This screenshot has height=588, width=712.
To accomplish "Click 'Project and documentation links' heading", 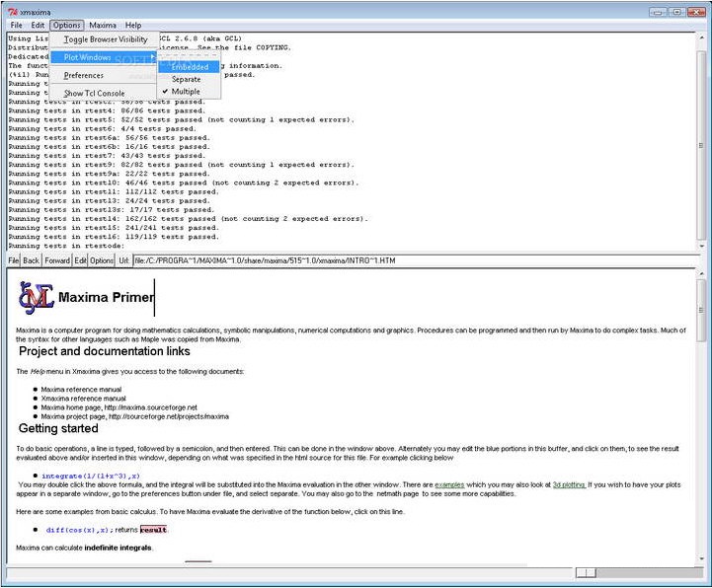I will [x=105, y=351].
